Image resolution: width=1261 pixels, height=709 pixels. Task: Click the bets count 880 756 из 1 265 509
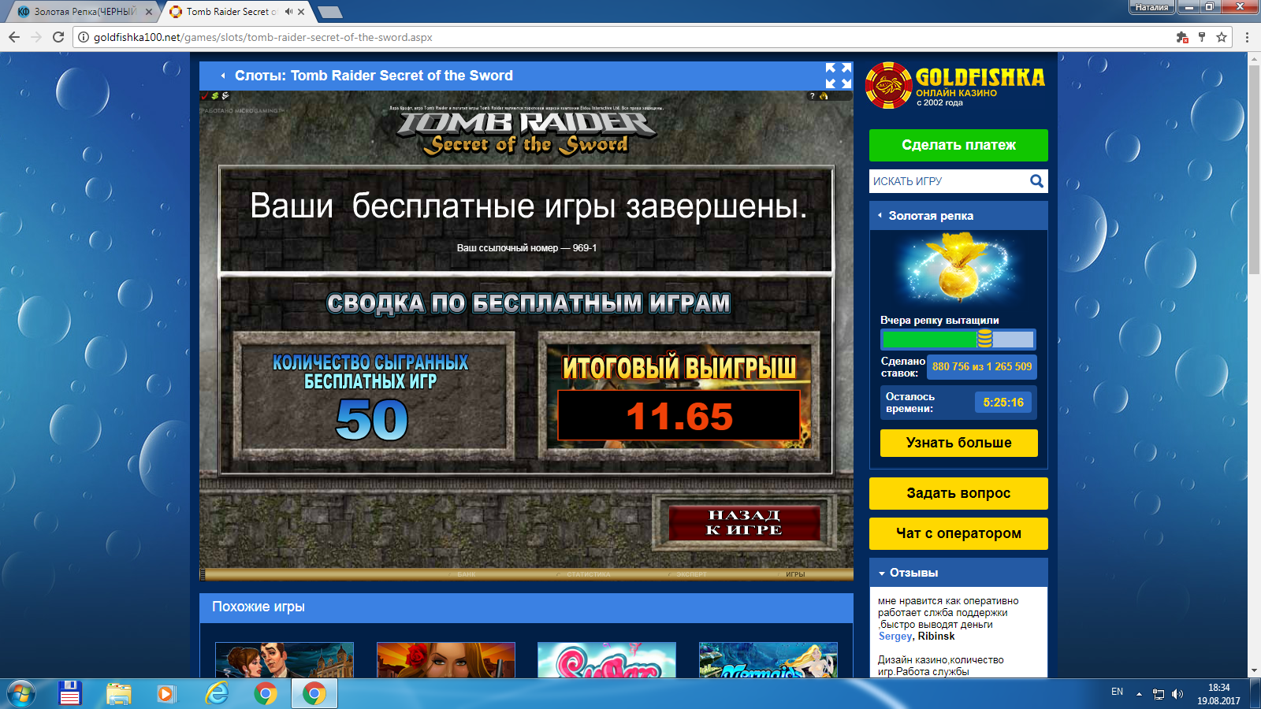982,366
